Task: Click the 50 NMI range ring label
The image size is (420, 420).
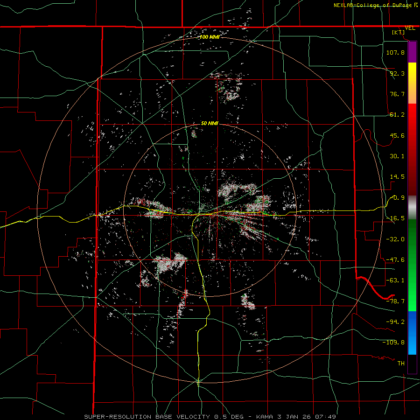Action: [x=210, y=124]
